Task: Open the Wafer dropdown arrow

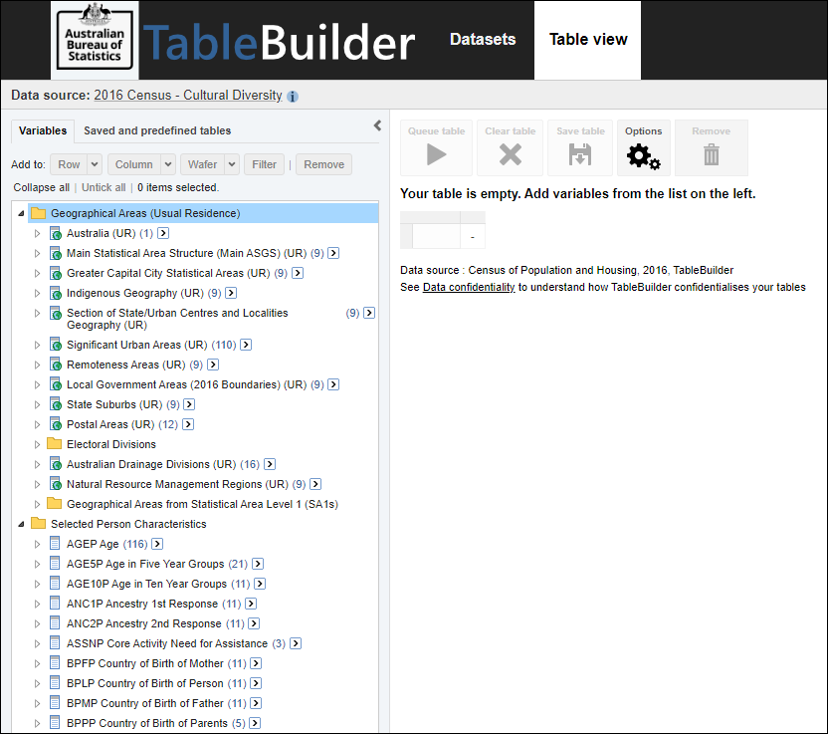Action: (x=231, y=164)
